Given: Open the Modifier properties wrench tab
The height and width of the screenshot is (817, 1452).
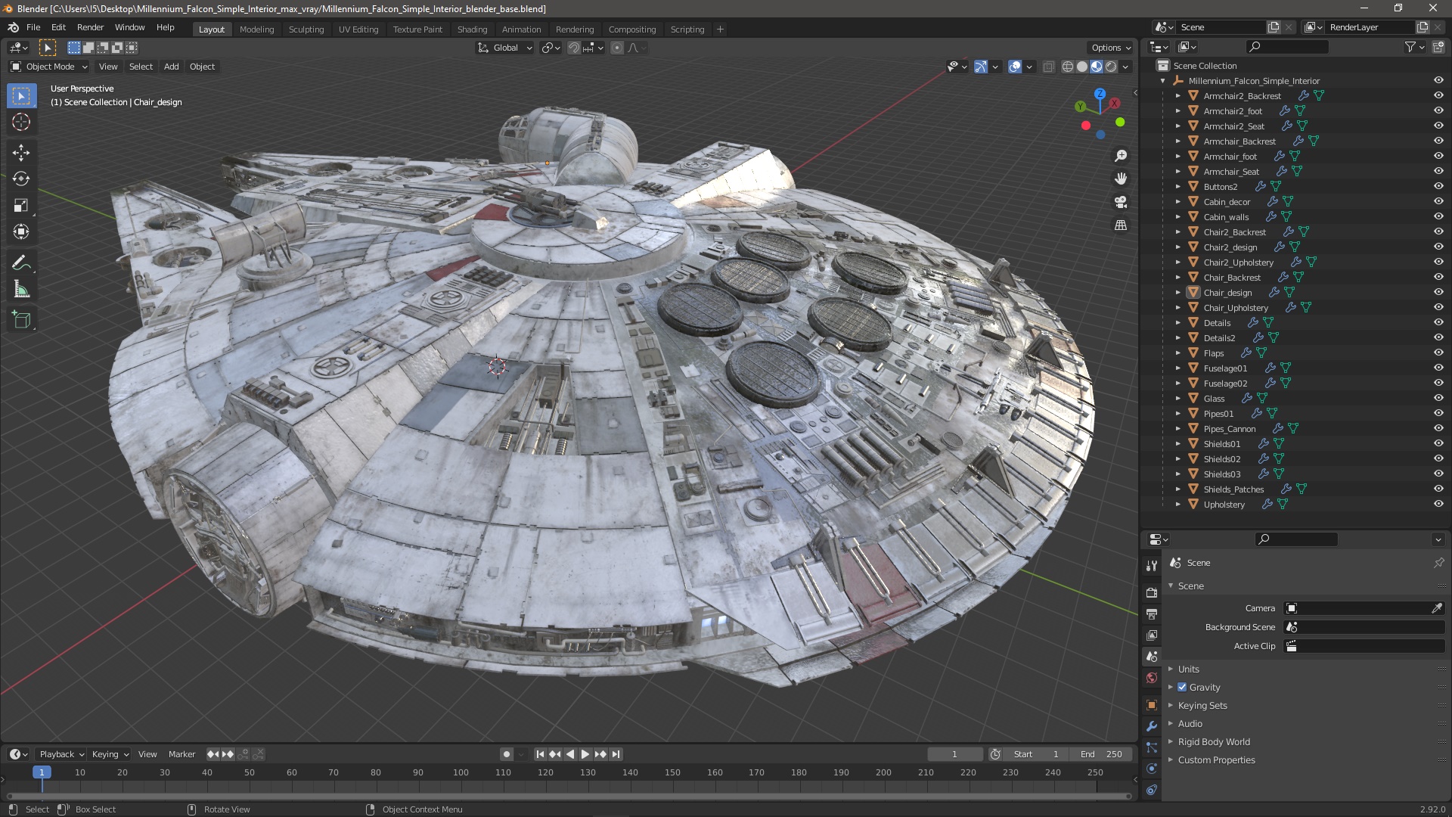Looking at the screenshot, I should coord(1152,726).
